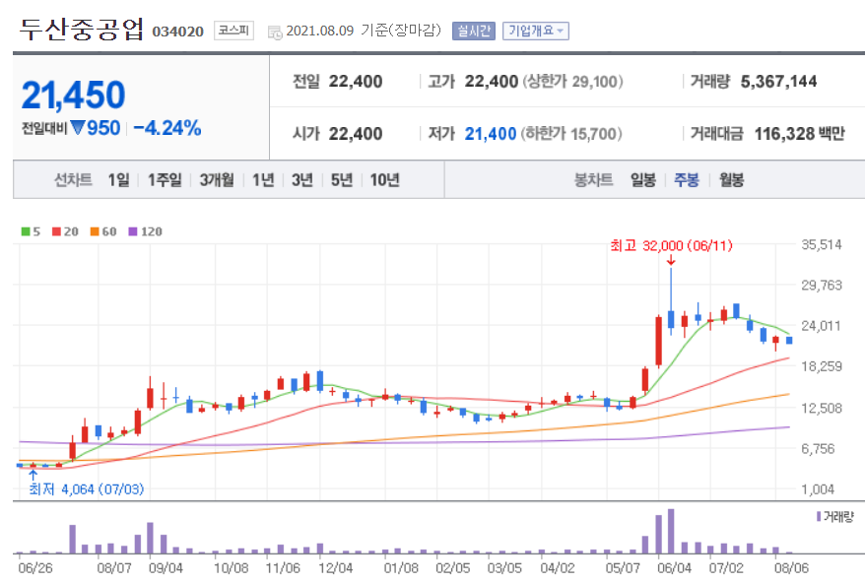Switch chart to 3개월 period
The height and width of the screenshot is (583, 865).
(x=217, y=180)
